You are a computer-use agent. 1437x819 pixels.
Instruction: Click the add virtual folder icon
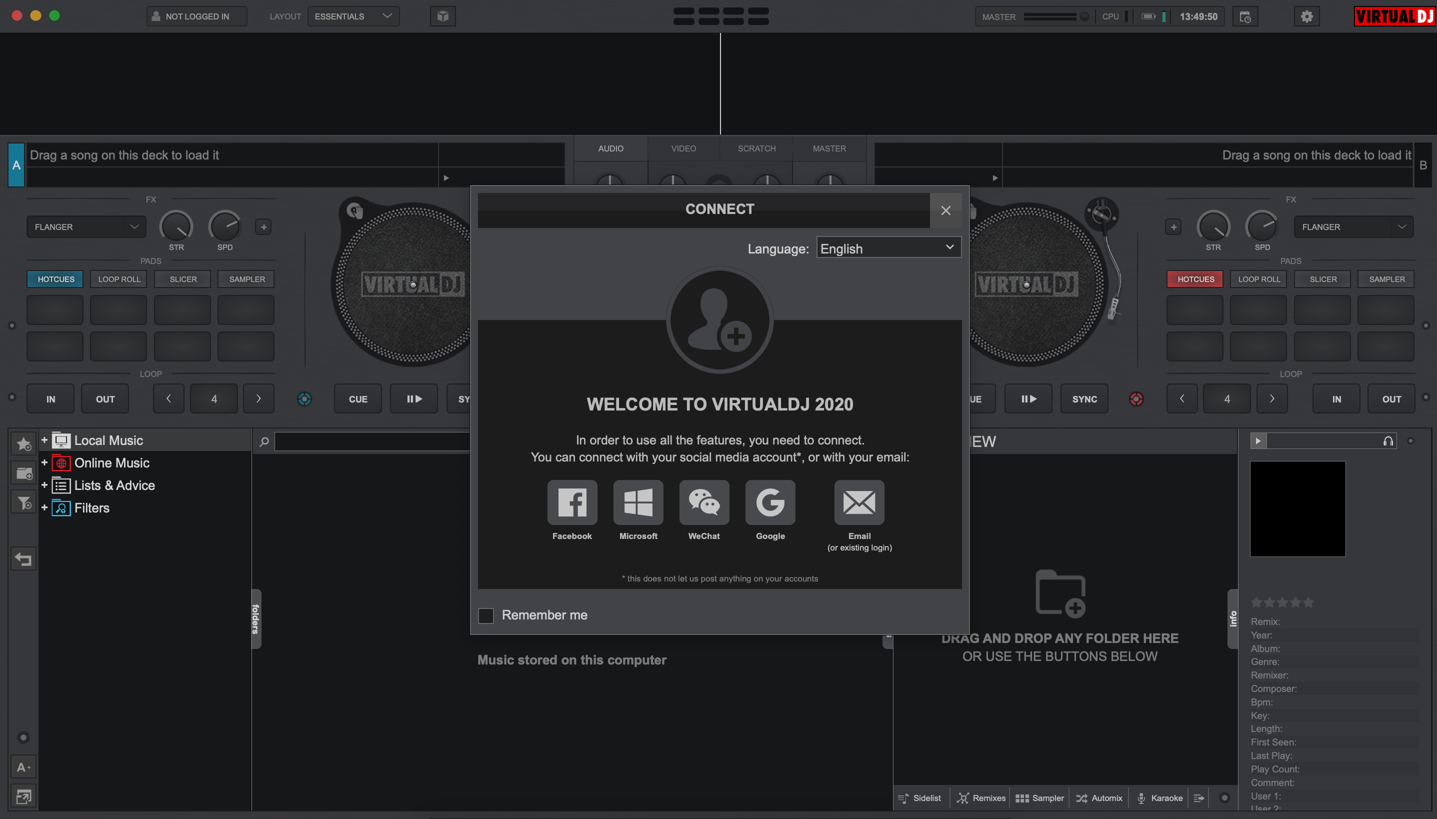pos(23,473)
